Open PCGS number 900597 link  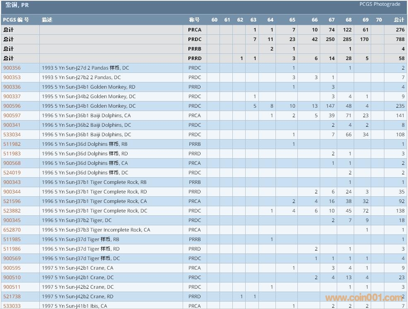(x=12, y=116)
